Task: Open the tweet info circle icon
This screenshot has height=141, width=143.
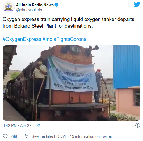Action: coord(137,126)
